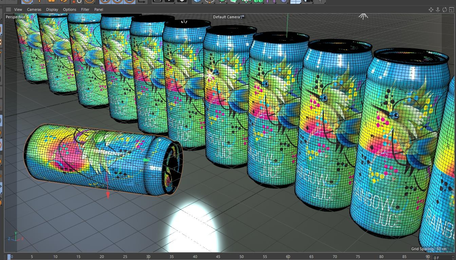Open the Filter menu
The height and width of the screenshot is (260, 456).
85,9
